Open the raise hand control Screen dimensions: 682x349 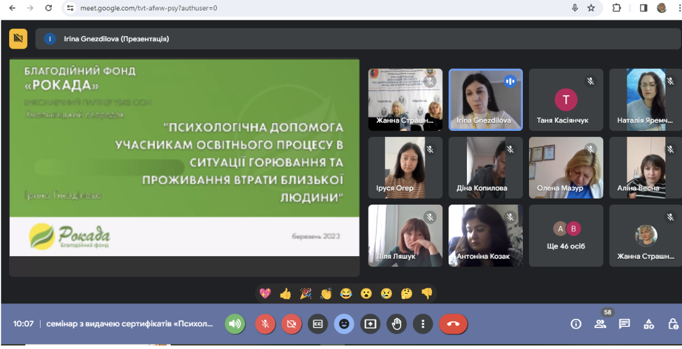tap(396, 324)
